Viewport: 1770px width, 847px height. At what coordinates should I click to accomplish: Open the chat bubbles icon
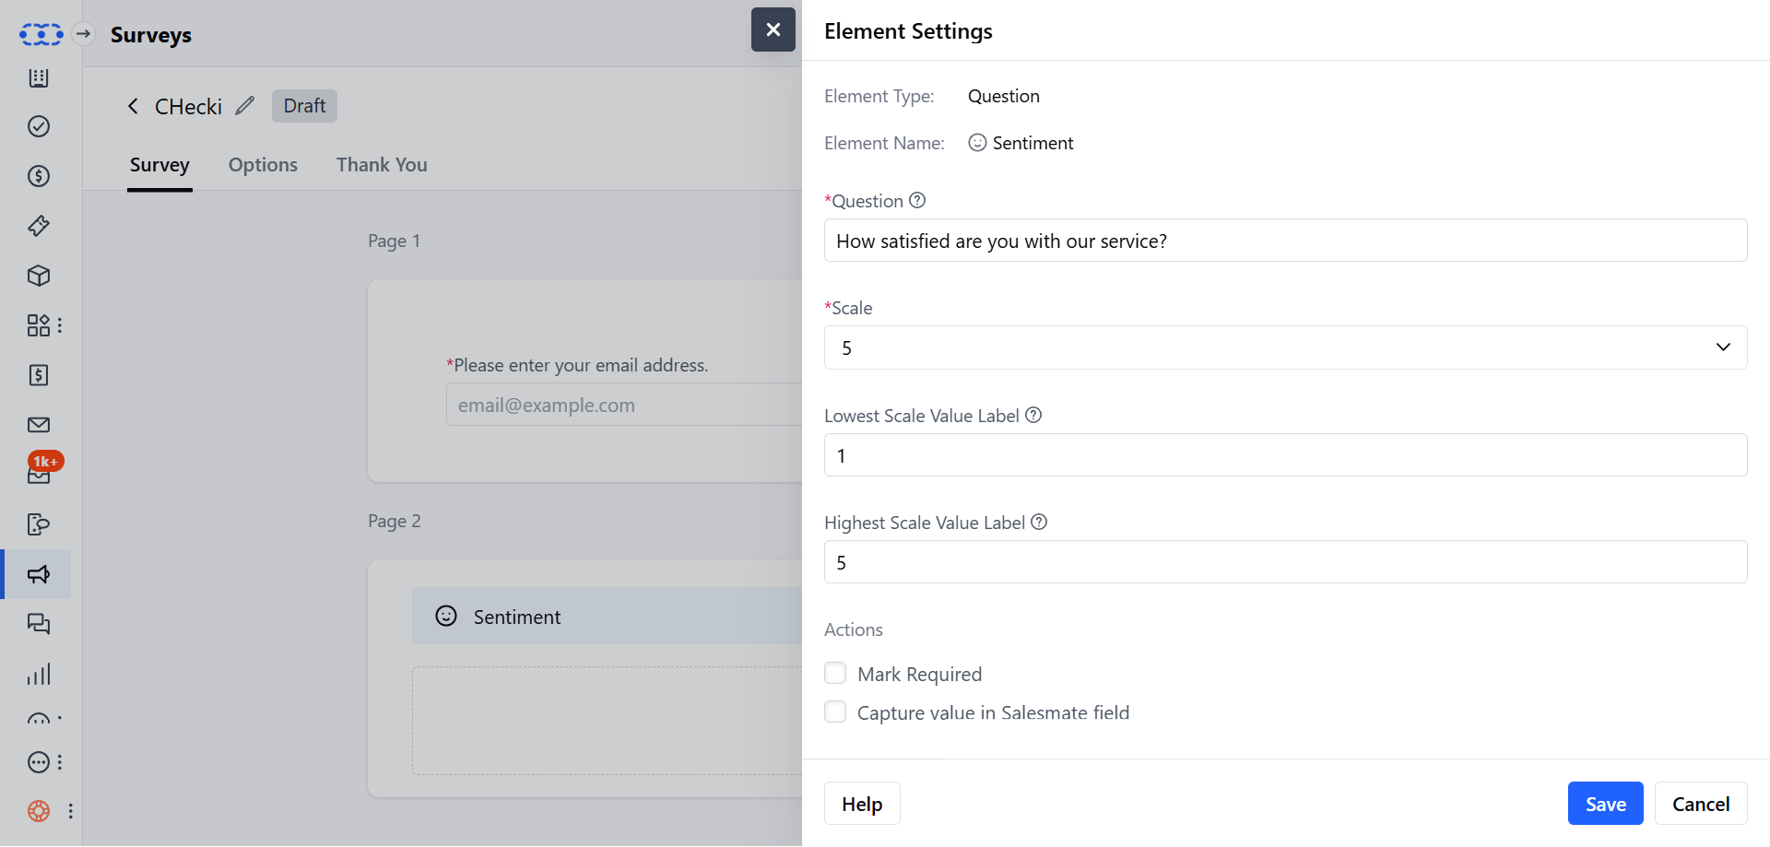(x=39, y=624)
